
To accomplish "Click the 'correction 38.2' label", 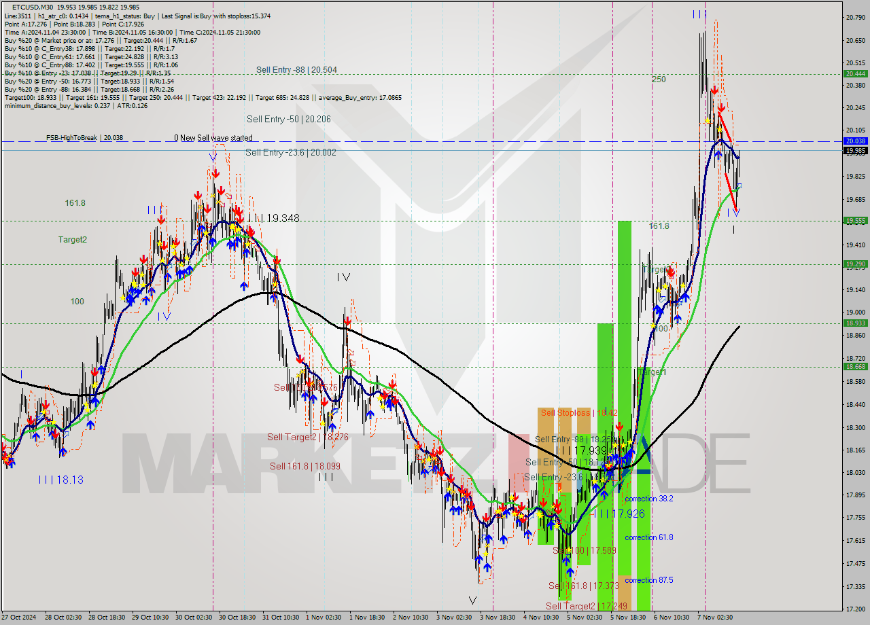I will (649, 499).
